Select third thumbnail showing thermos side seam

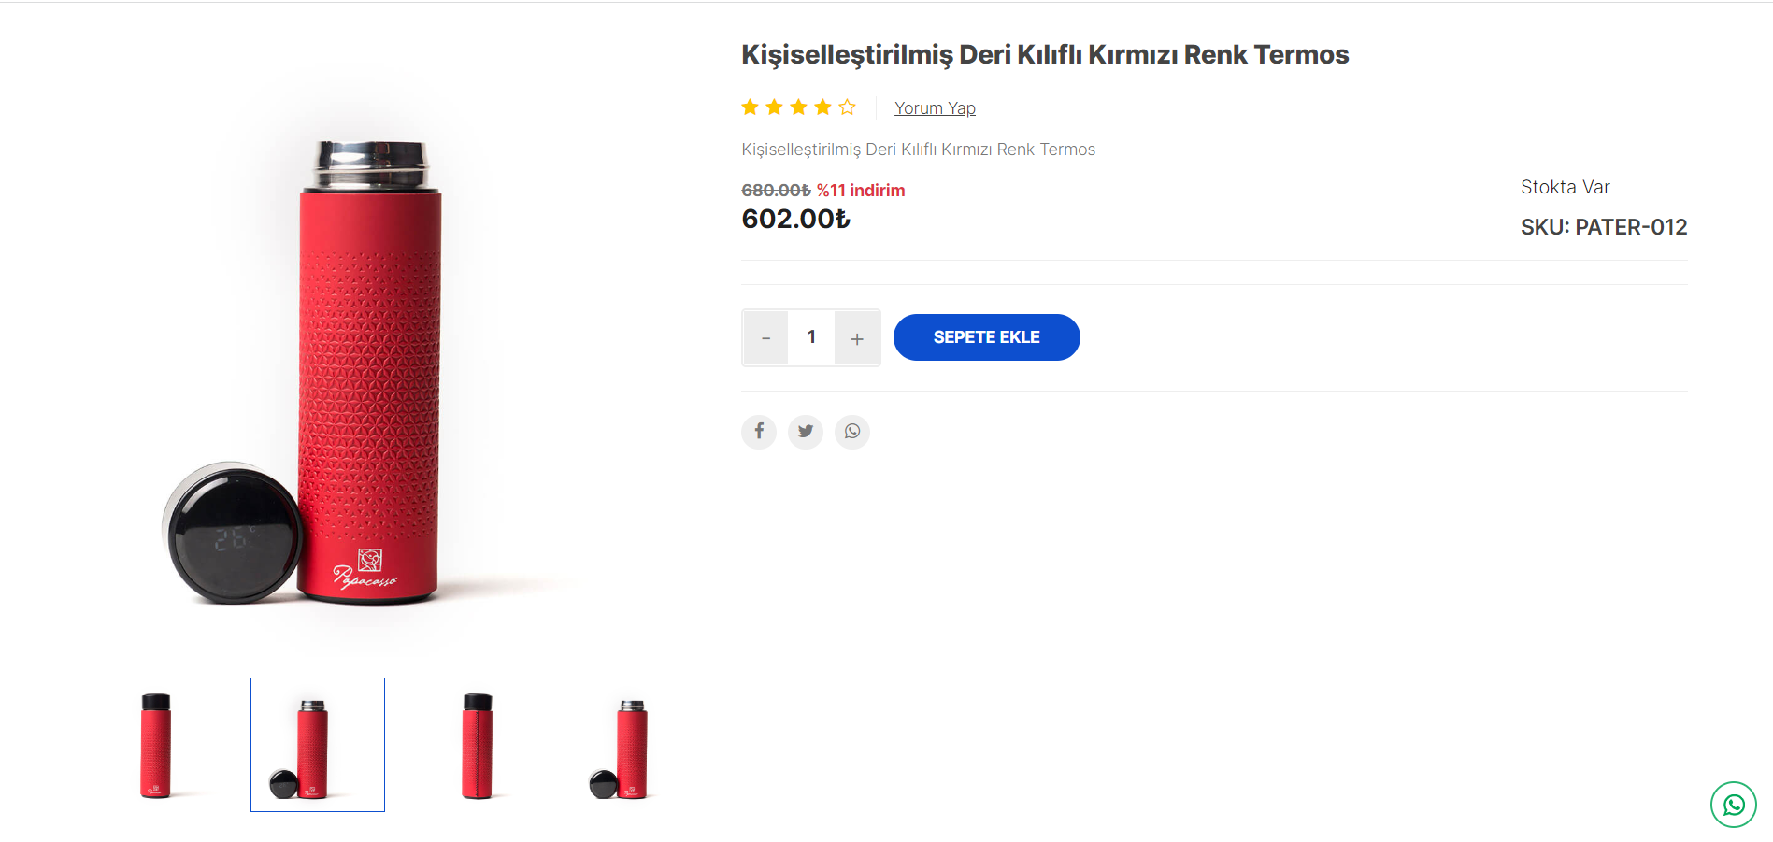point(478,745)
